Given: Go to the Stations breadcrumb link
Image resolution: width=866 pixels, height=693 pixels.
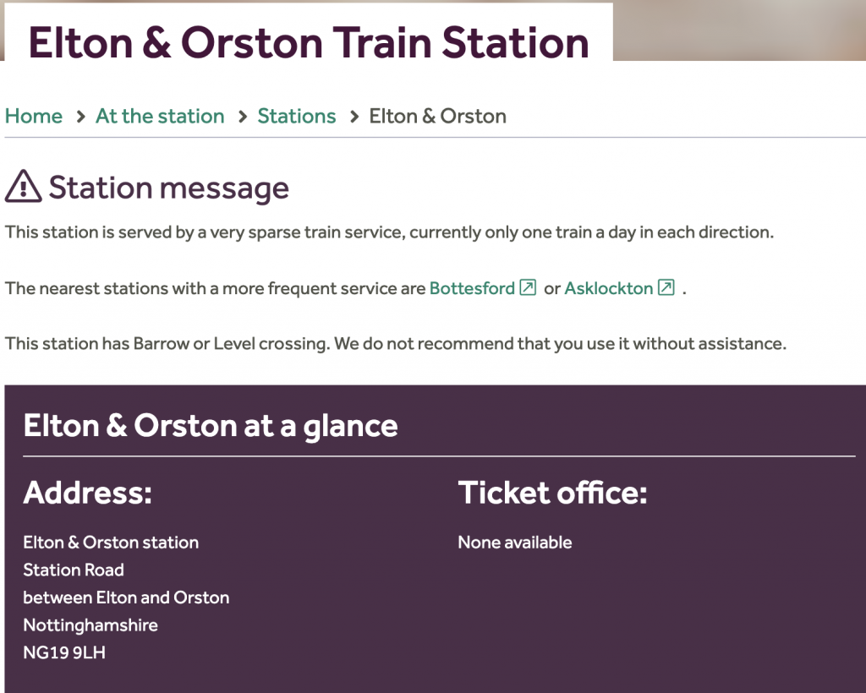Looking at the screenshot, I should click(297, 117).
